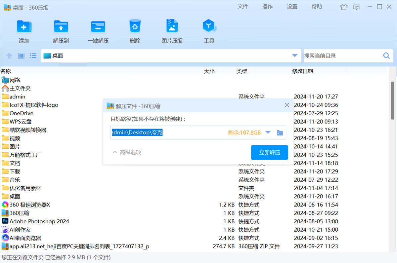The width and height of the screenshot is (397, 263).
Task: Sort by 大小 column header
Action: coord(209,71)
